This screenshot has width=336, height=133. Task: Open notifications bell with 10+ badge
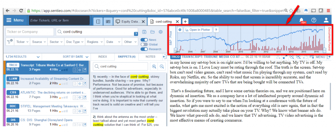click(x=302, y=20)
